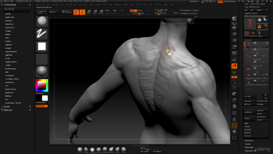The width and height of the screenshot is (273, 154).
Task: Expand Quick Info section in Preferences
Action: [9, 17]
